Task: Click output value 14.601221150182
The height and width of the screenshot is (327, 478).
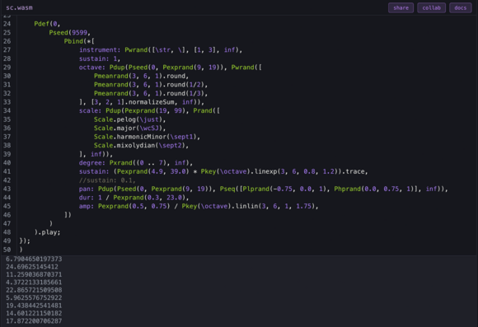Action: point(34,313)
